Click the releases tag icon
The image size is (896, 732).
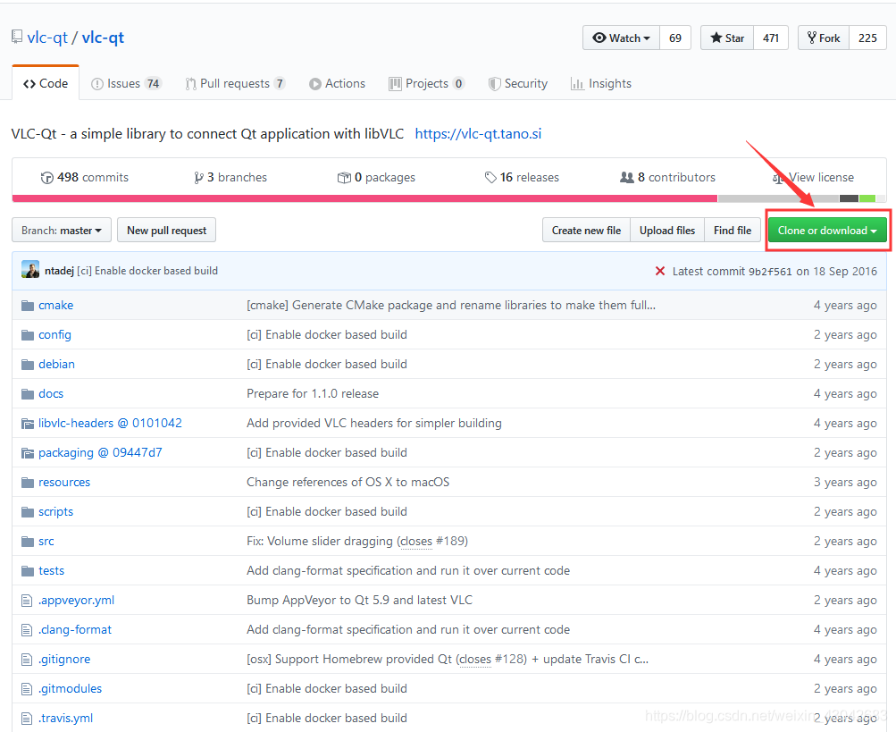[x=490, y=177]
